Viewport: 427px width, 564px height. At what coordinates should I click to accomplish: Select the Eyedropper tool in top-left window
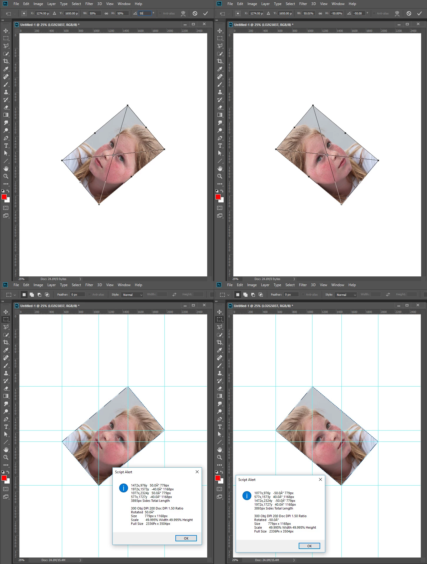click(x=6, y=69)
